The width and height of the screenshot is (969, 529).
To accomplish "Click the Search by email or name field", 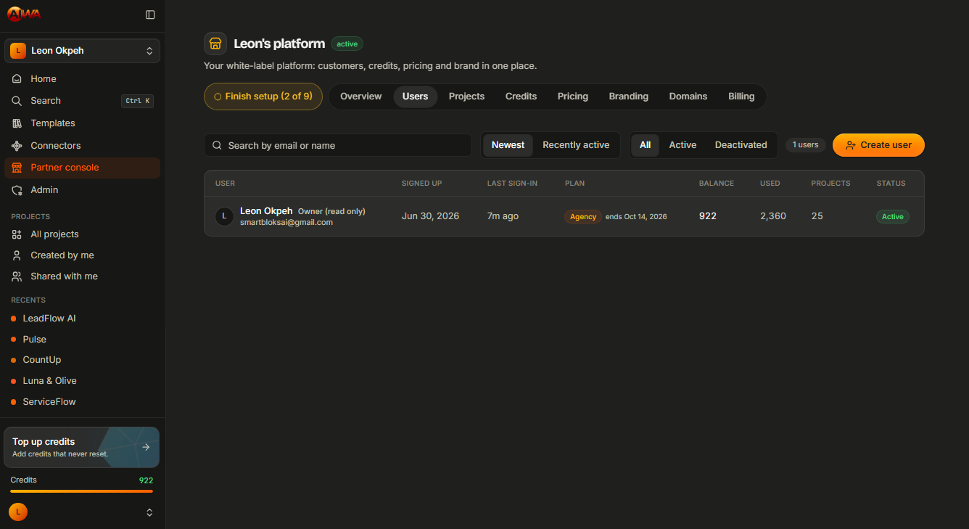I will click(338, 145).
